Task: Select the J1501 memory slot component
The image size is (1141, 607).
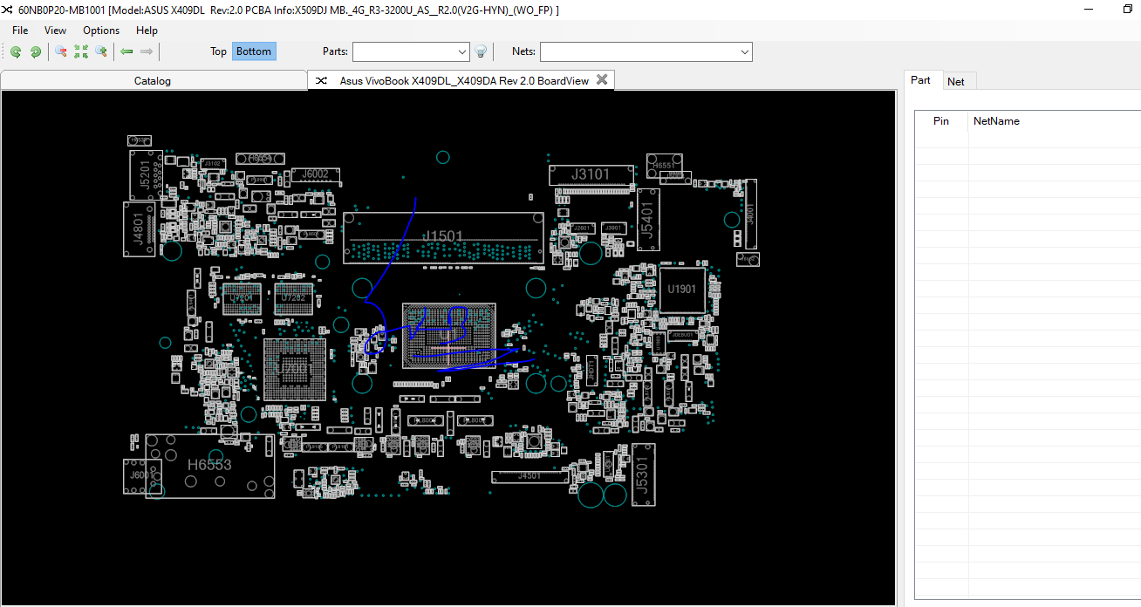Action: coord(443,237)
